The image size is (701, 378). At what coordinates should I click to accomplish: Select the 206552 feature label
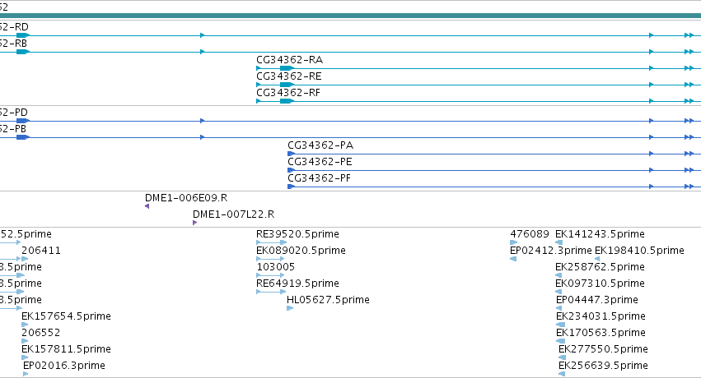(x=40, y=333)
